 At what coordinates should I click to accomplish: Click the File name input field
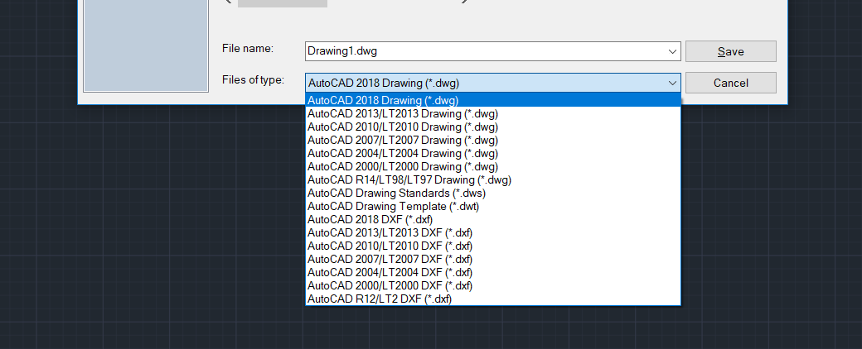pyautogui.click(x=492, y=51)
